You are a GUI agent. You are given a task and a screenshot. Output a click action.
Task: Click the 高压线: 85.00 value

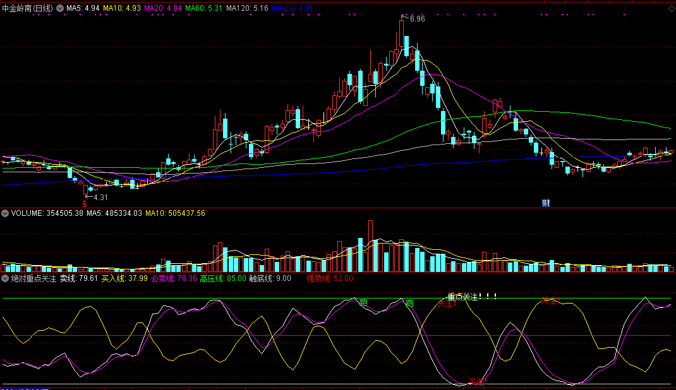223,278
